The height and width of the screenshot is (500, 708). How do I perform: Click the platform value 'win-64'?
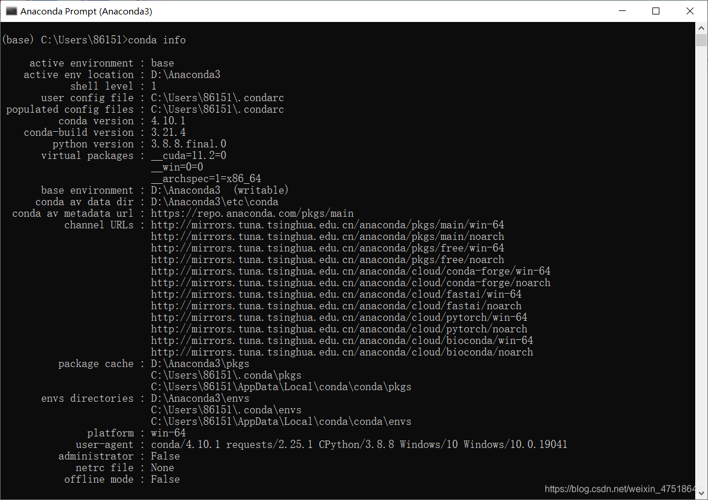tap(168, 433)
